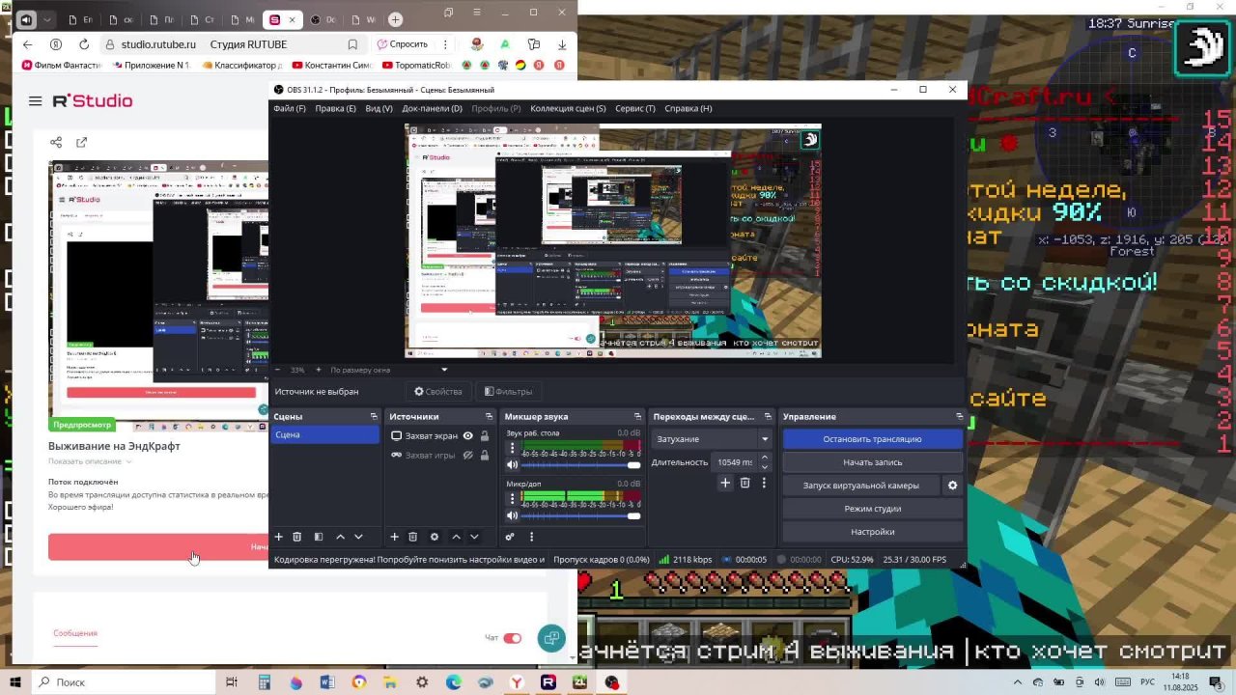
Task: Remove the selected source with trash icon
Action: point(412,537)
